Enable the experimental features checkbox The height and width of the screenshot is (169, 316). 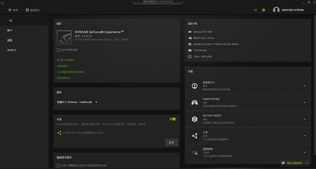(58, 50)
